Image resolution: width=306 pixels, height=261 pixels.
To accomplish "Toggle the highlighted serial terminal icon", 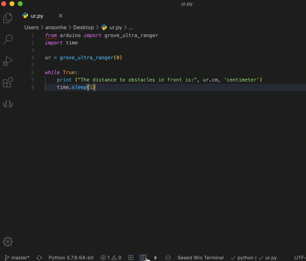I will pos(143,258).
